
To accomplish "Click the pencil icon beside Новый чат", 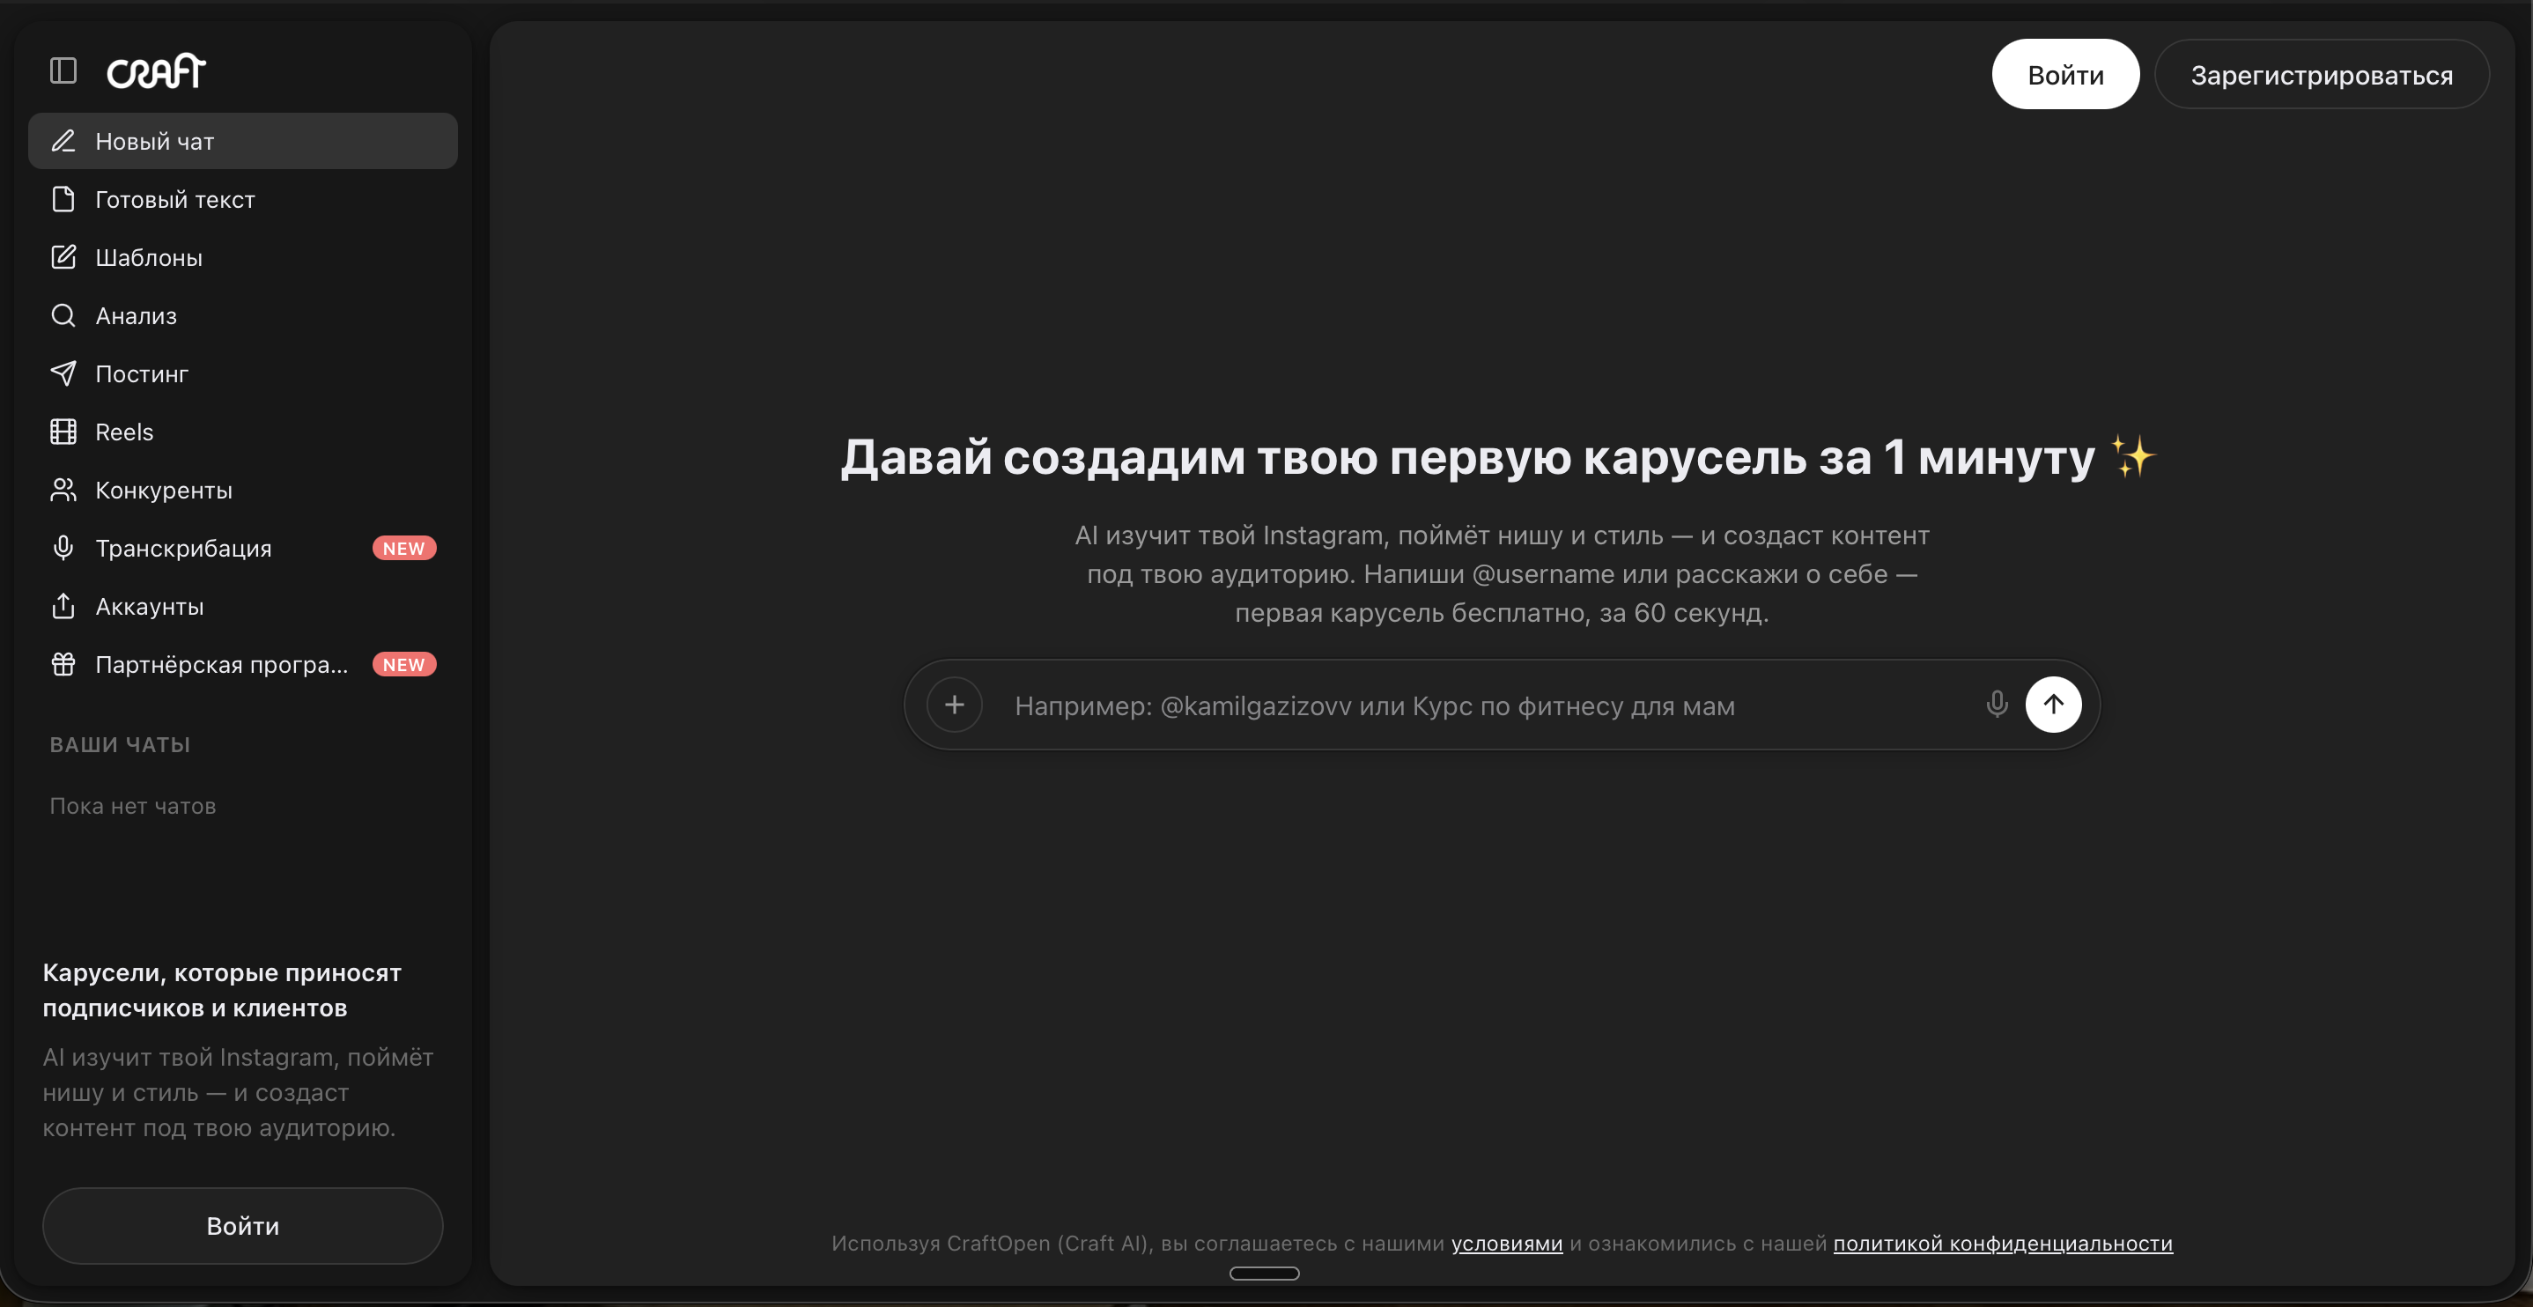I will [x=63, y=141].
